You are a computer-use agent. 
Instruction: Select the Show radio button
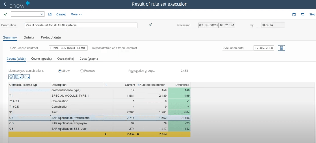[60, 71]
